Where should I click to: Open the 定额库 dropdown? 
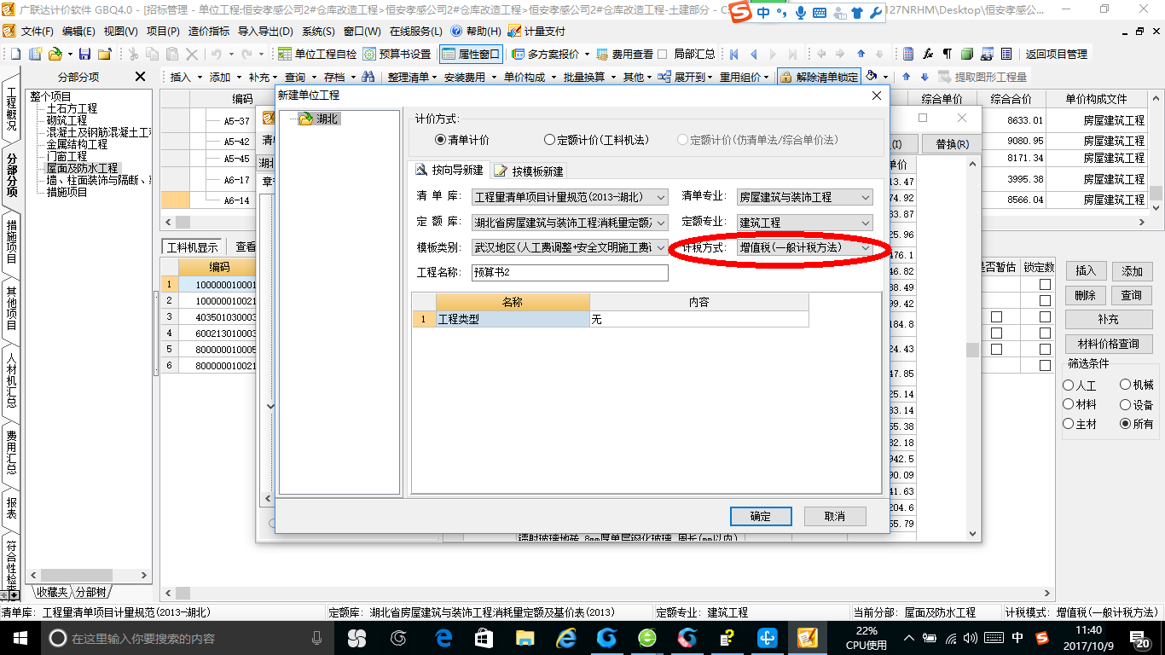pos(570,223)
